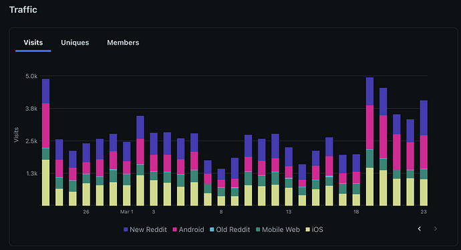The width and height of the screenshot is (461, 250).
Task: Click the Mobile Web green legend swatch
Action: point(258,229)
